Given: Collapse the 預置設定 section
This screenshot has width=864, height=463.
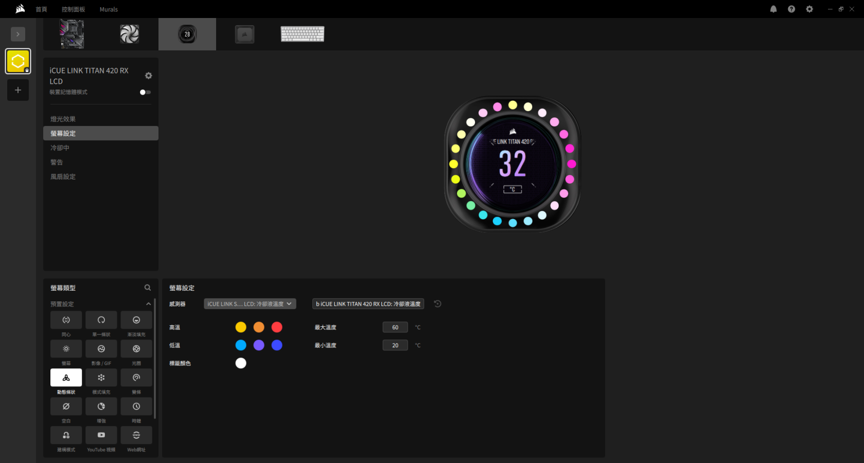Looking at the screenshot, I should click(148, 304).
